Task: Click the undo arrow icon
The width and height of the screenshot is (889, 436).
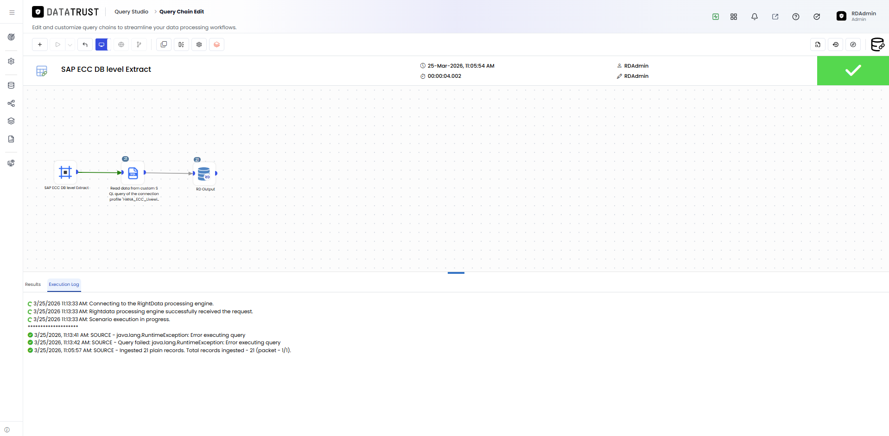Action: 85,44
